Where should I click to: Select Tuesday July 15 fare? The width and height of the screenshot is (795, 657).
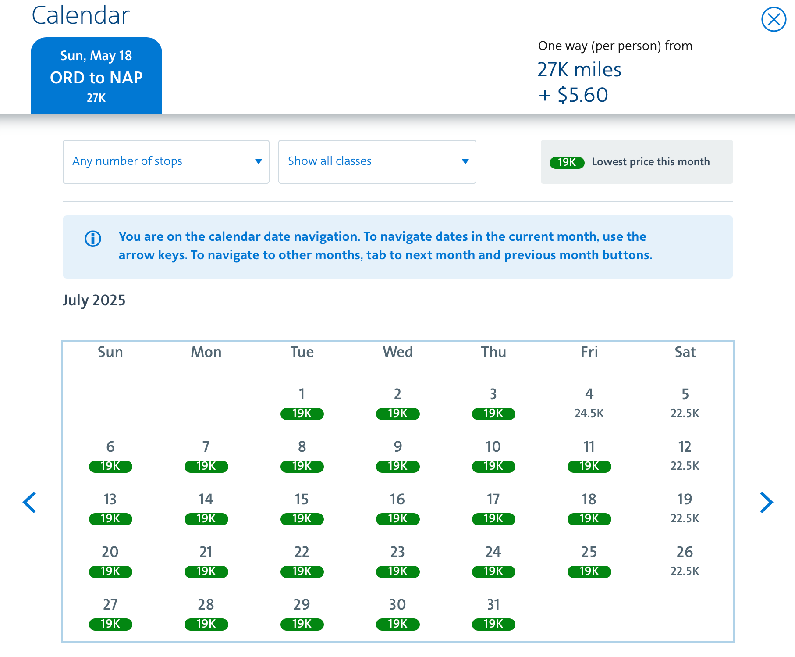click(x=302, y=509)
